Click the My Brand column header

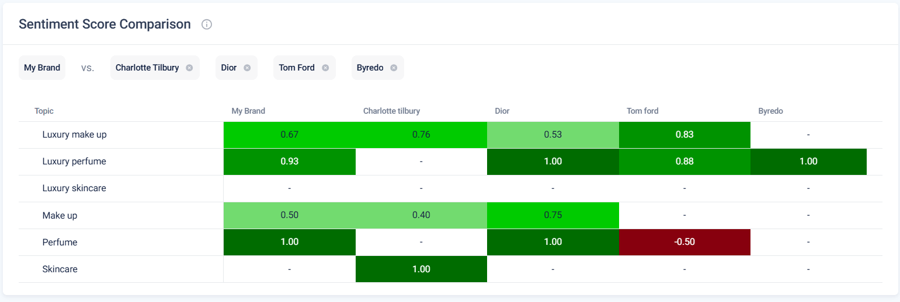[x=248, y=111]
